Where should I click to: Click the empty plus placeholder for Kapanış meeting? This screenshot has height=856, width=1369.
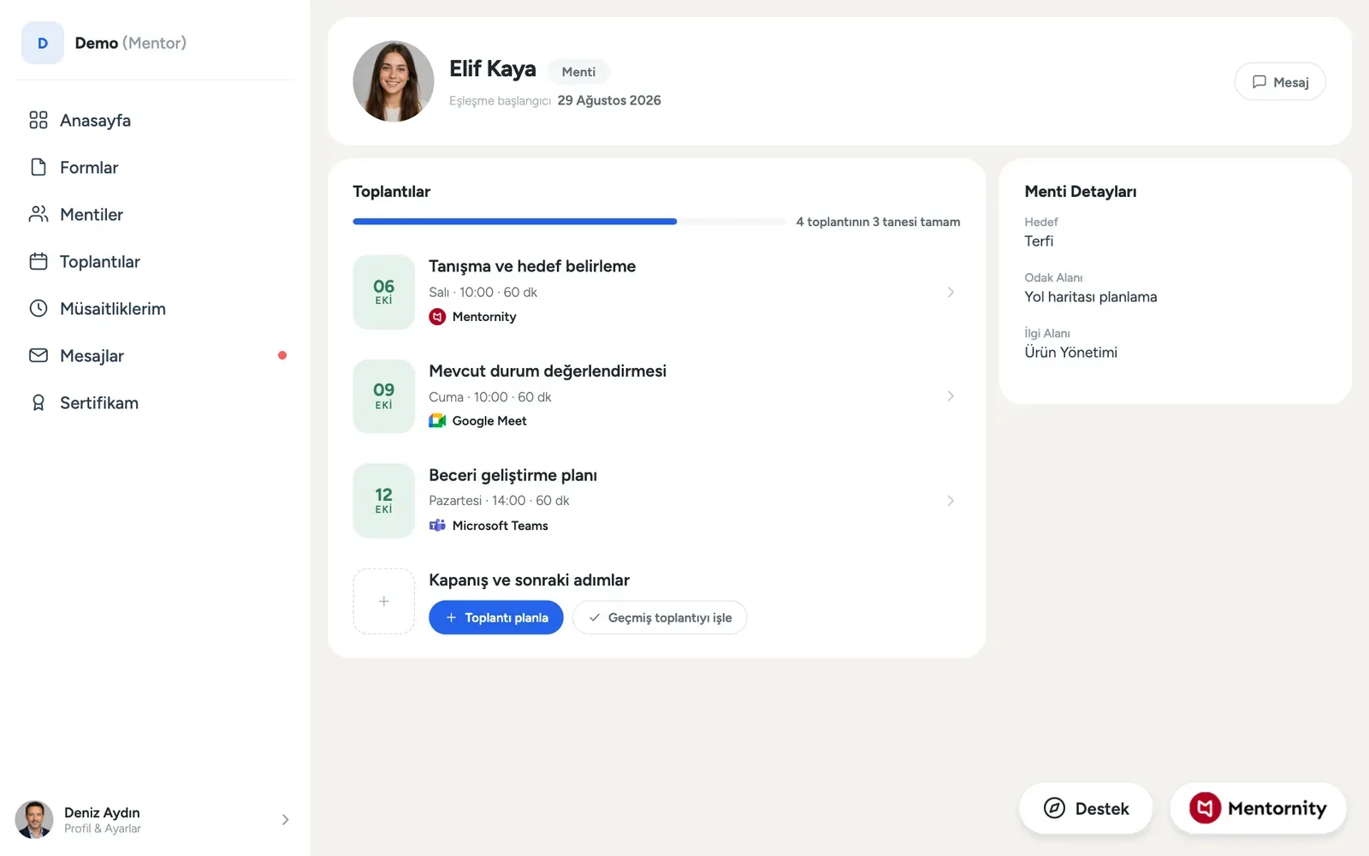point(384,602)
